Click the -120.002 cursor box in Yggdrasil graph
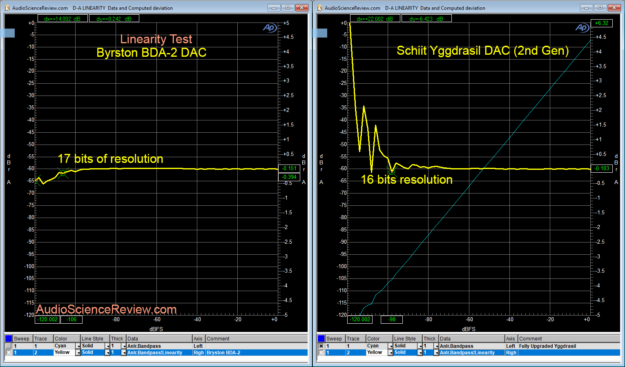625x367 pixels. coord(360,319)
